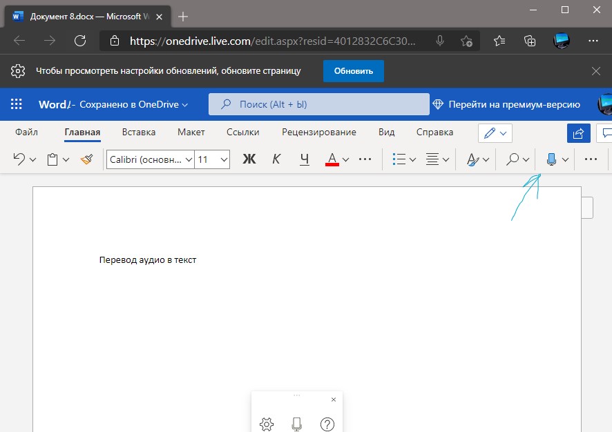Viewport: 612px width, 432px height.
Task: Click the dictation settings gear icon
Action: click(267, 424)
